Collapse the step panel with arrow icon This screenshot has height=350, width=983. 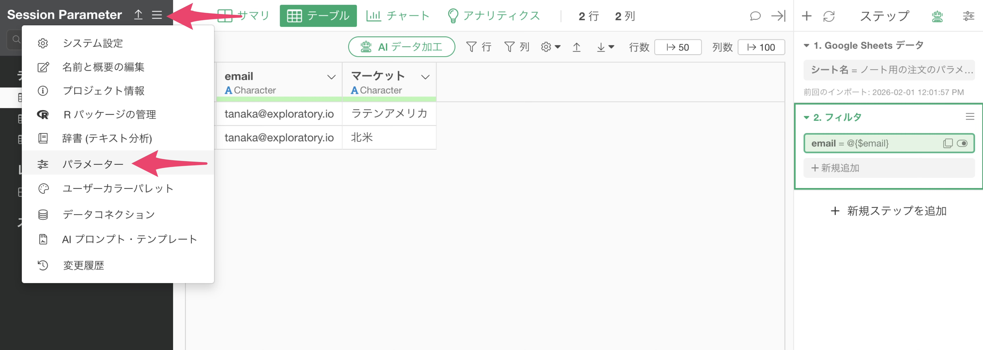tap(778, 16)
